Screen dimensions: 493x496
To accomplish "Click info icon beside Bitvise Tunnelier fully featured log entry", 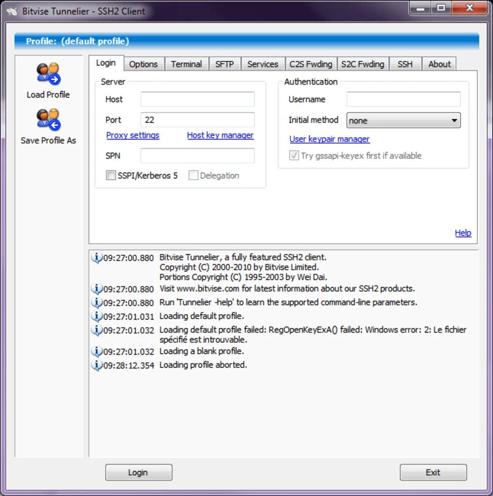I will [97, 258].
